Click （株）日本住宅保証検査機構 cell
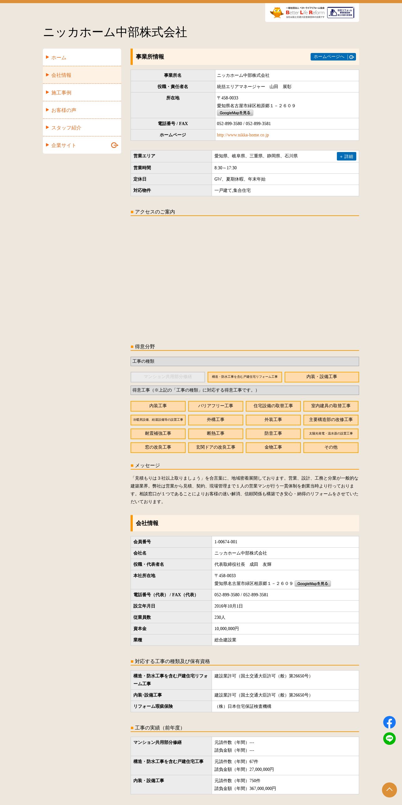The width and height of the screenshot is (402, 805). (x=285, y=707)
